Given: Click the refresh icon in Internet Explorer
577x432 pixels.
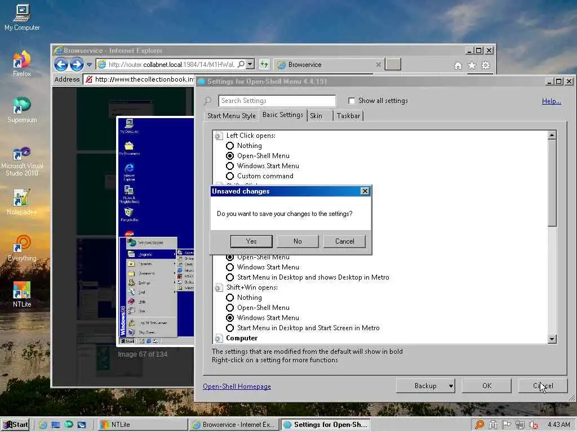Looking at the screenshot, I should 264,65.
